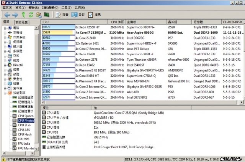The image size is (245, 162).
Task: Select the CPU Queen benchmark
Action: point(26,116)
